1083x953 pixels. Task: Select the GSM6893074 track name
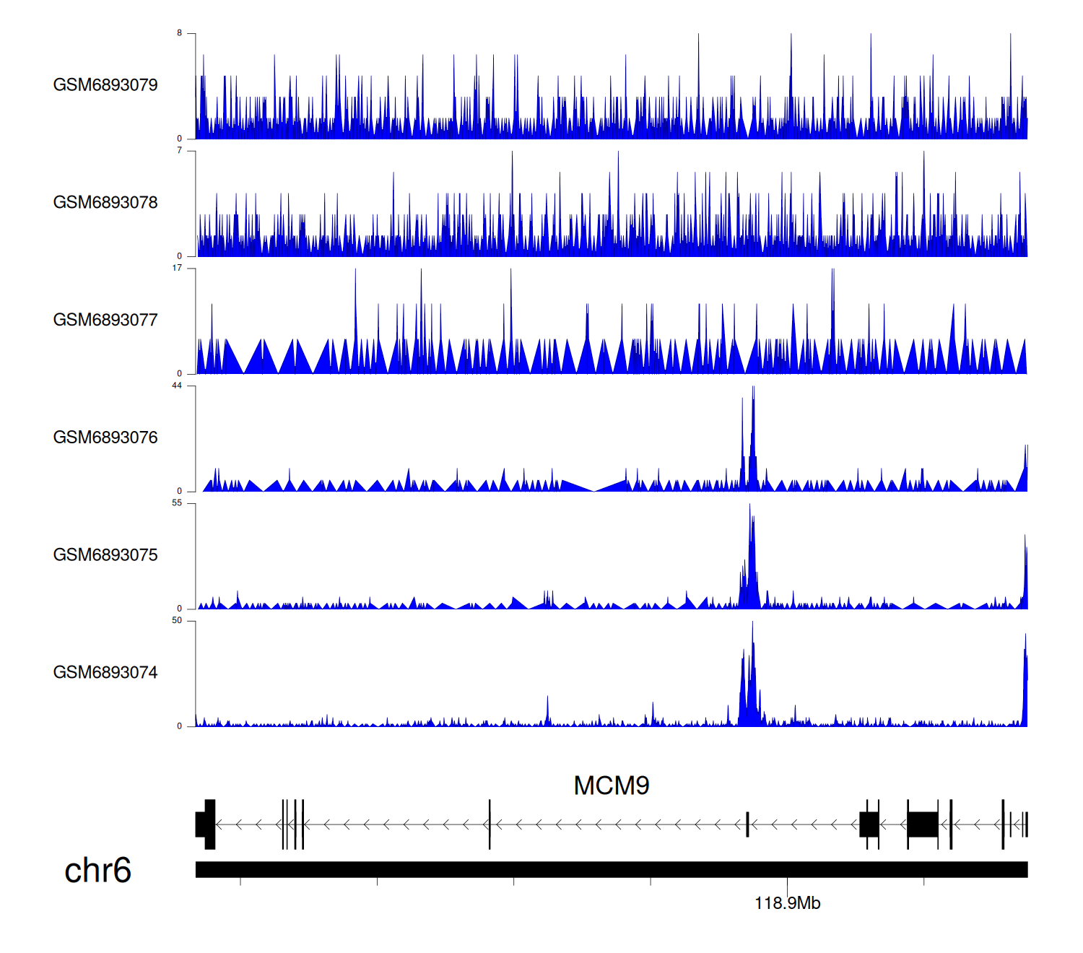coord(105,673)
